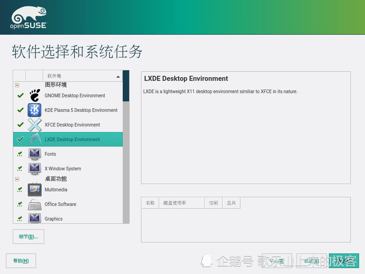Select Office Software label
The height and width of the screenshot is (274, 365).
coord(60,204)
